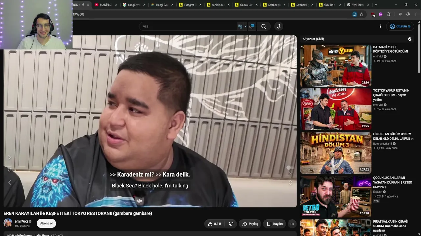Click the Elraenn channel name

pyautogui.click(x=378, y=192)
